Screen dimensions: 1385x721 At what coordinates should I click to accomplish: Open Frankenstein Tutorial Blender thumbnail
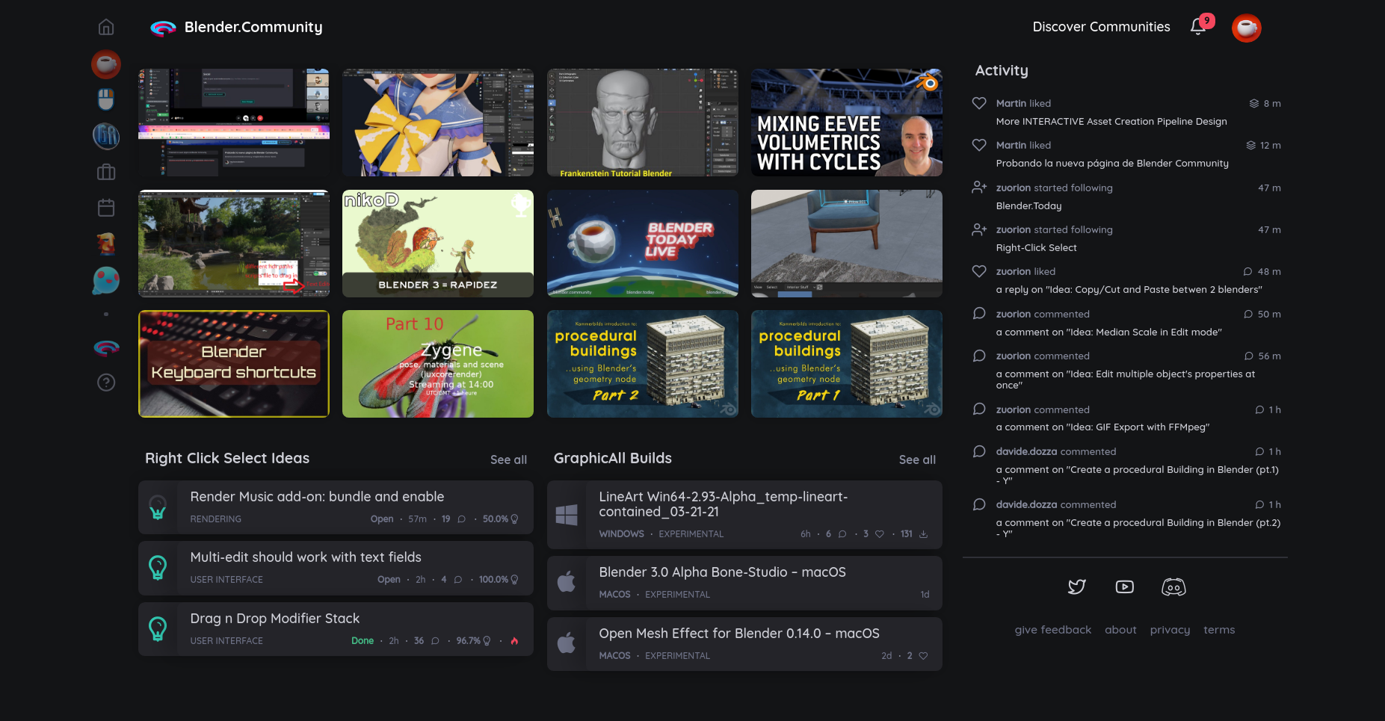642,123
